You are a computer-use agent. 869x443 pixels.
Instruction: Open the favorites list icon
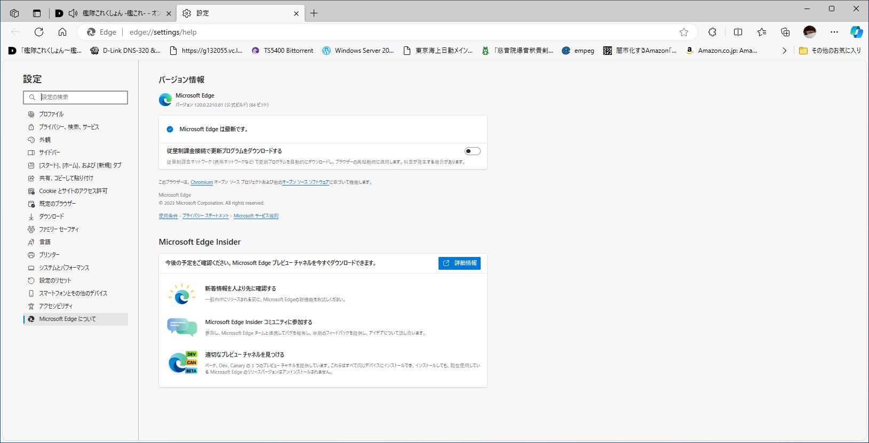pos(762,32)
